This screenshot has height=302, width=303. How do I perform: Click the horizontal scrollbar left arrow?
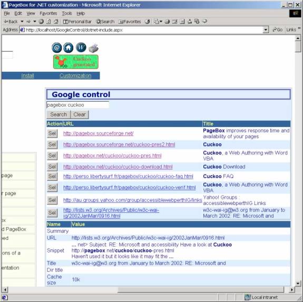(x=5, y=290)
